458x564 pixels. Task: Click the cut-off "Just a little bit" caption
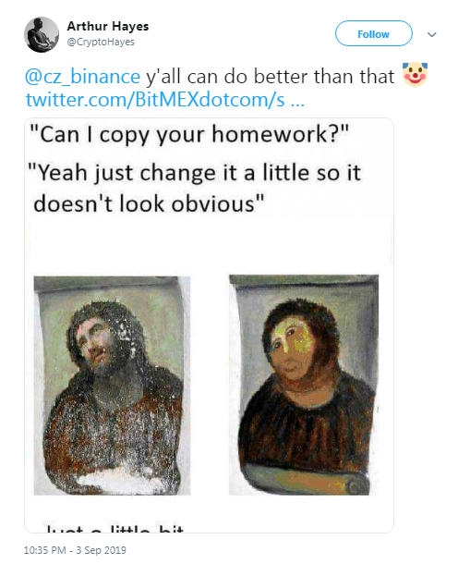coord(114,528)
